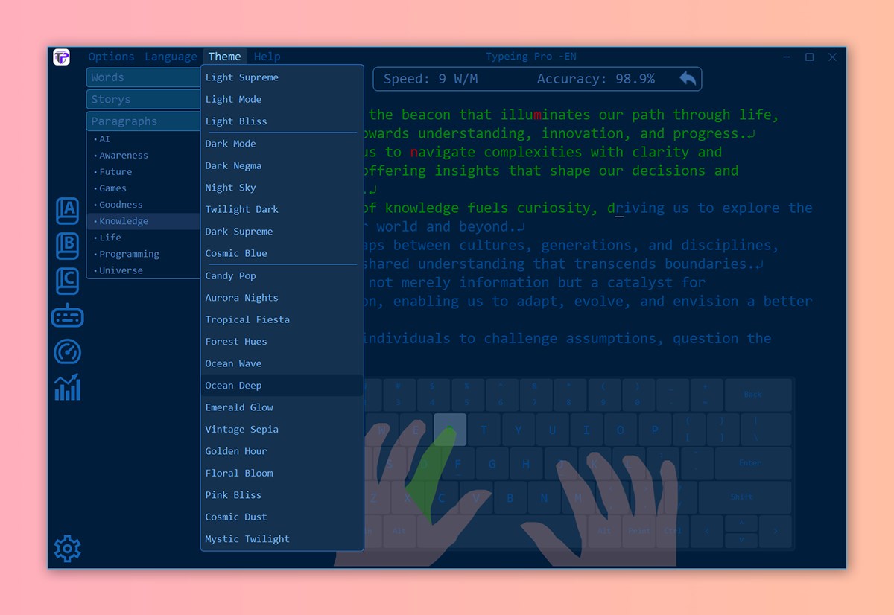Select the Life paragraph

click(143, 238)
